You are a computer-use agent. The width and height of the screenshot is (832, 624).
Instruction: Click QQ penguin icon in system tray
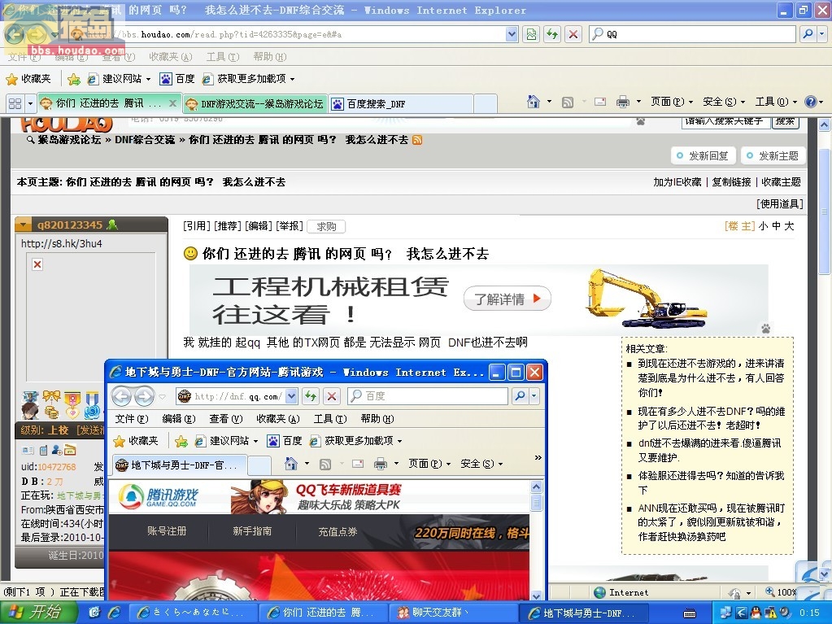[x=756, y=613]
